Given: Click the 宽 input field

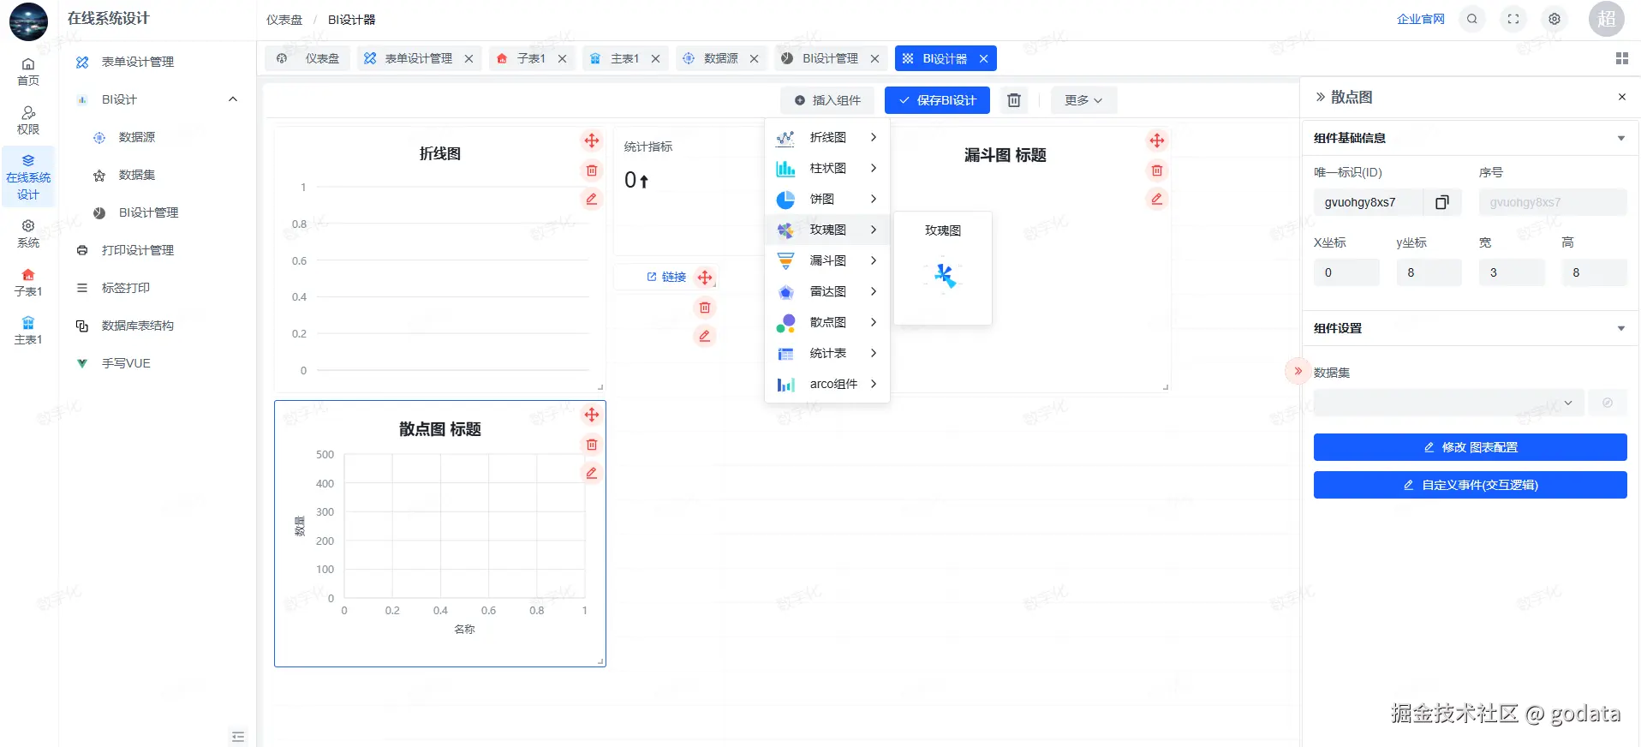Looking at the screenshot, I should [1512, 272].
